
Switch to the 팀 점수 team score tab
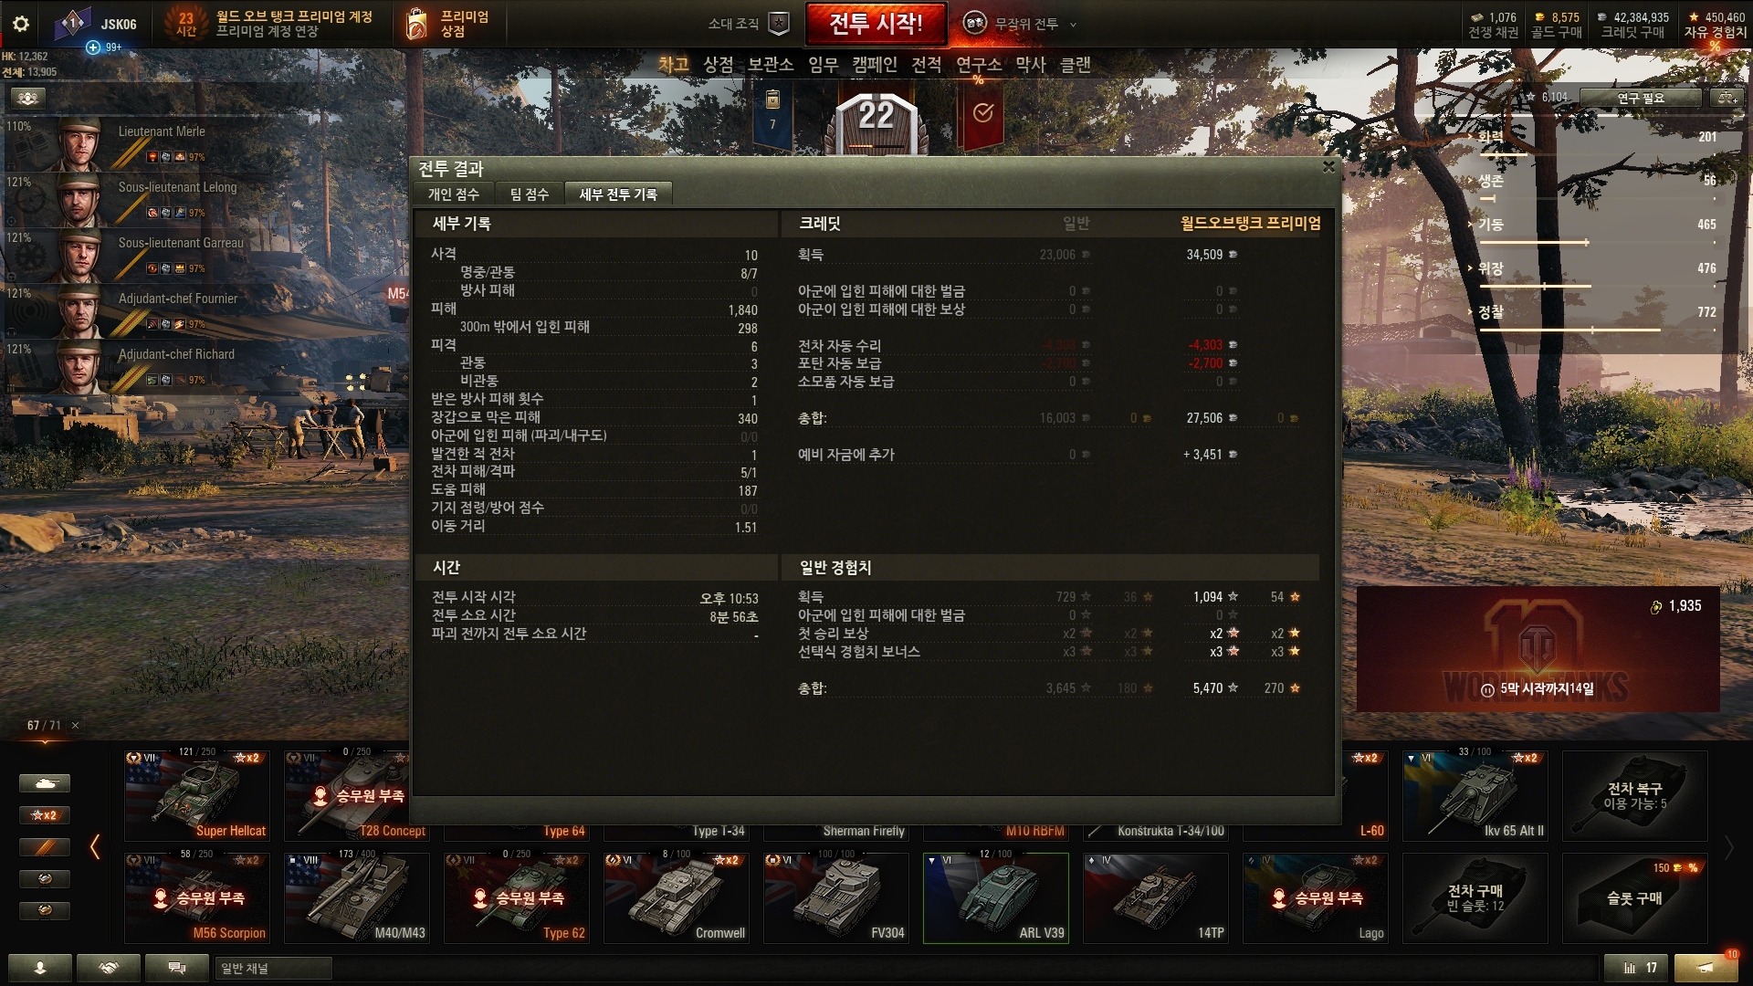529,194
